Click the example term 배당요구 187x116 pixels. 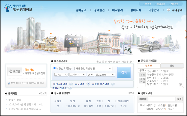click(160, 109)
